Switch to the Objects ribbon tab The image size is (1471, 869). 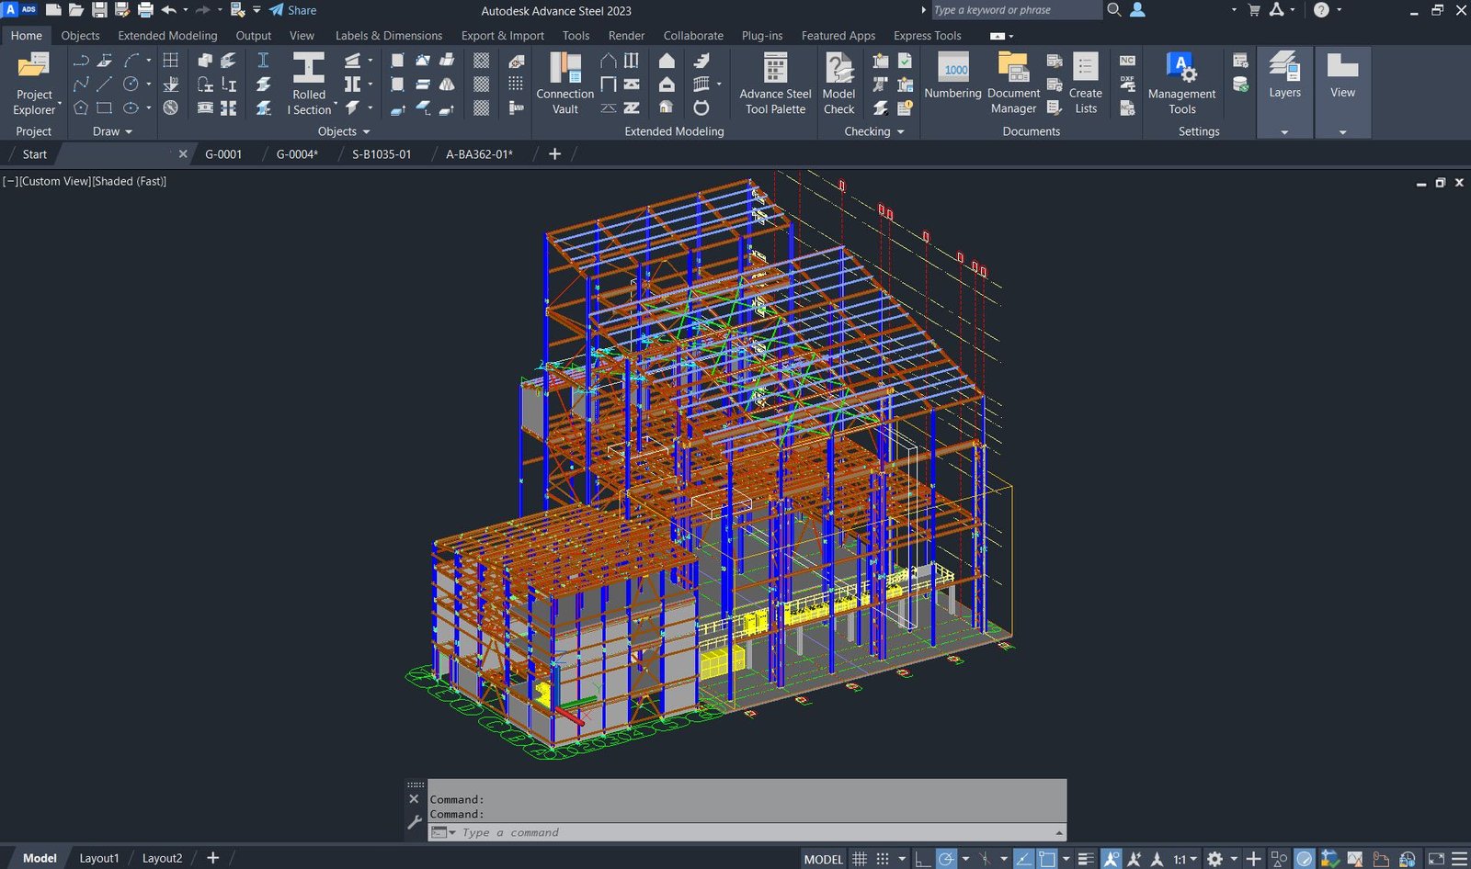[80, 35]
